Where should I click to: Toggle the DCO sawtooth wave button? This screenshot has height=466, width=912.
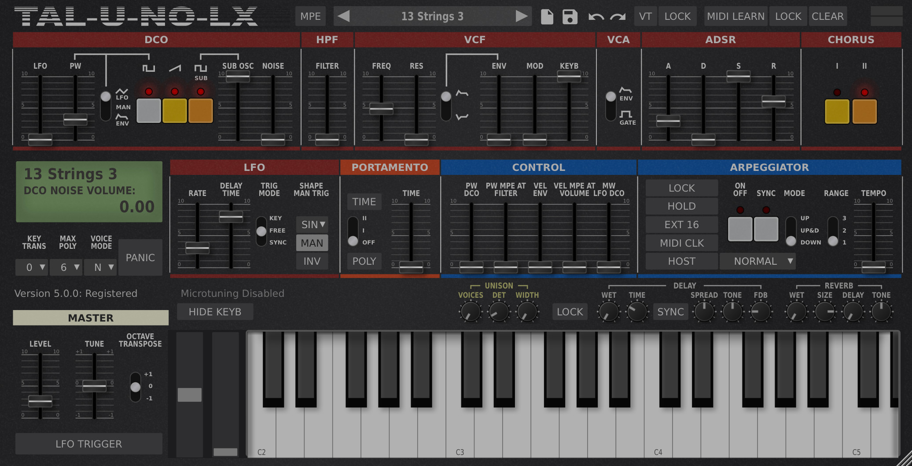pos(175,111)
